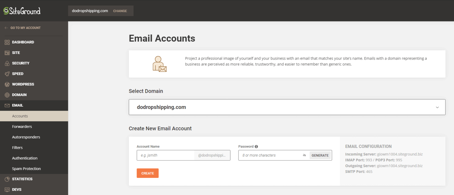Open the Dashboard section icon
This screenshot has width=454, height=195.
(7, 42)
